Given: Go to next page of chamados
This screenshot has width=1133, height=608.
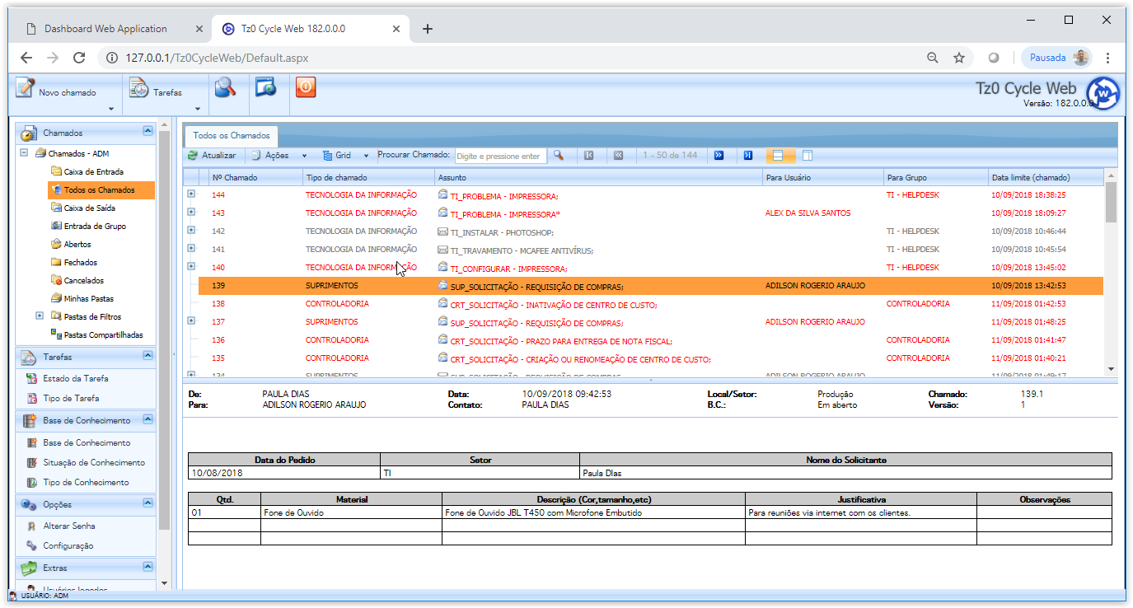Looking at the screenshot, I should point(719,155).
